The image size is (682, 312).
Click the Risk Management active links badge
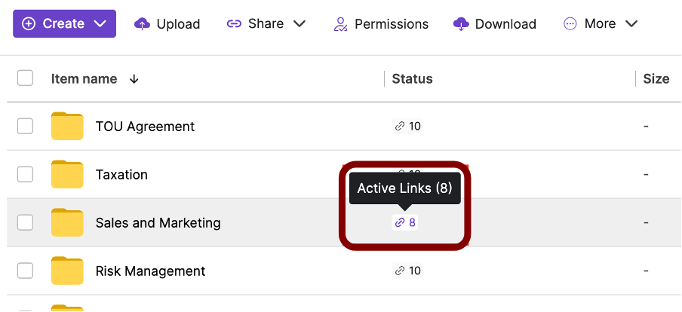coord(407,271)
